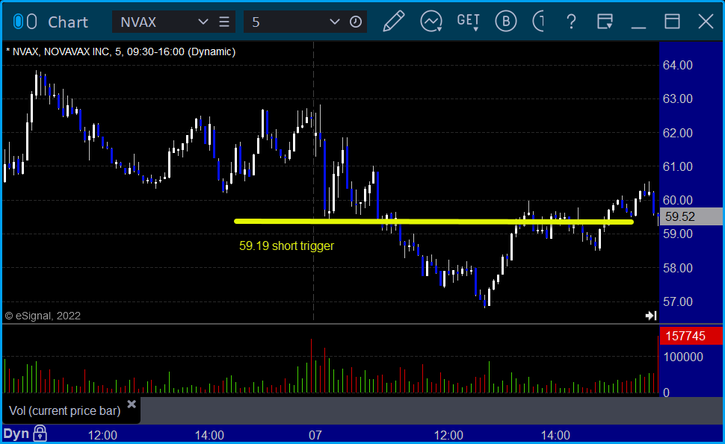Open the symbol list hamburger icon
Screen dimensions: 725x444
pos(224,22)
